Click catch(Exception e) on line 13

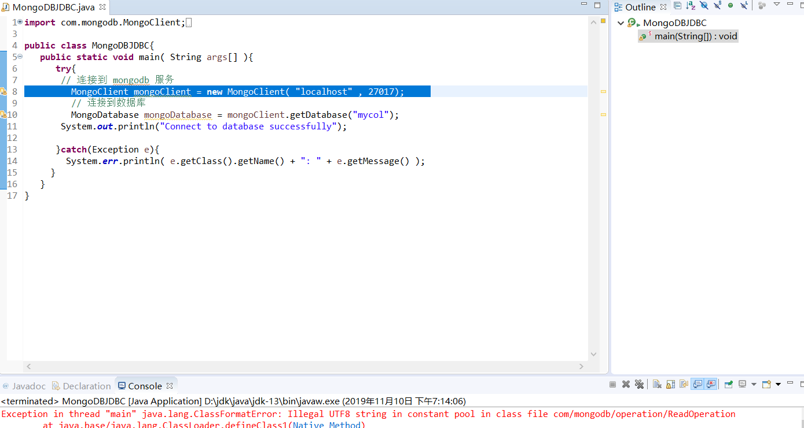coord(110,149)
